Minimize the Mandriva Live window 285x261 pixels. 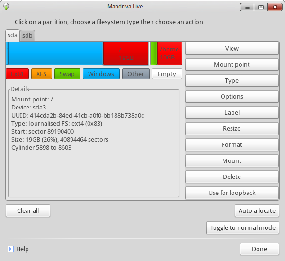tap(248, 7)
